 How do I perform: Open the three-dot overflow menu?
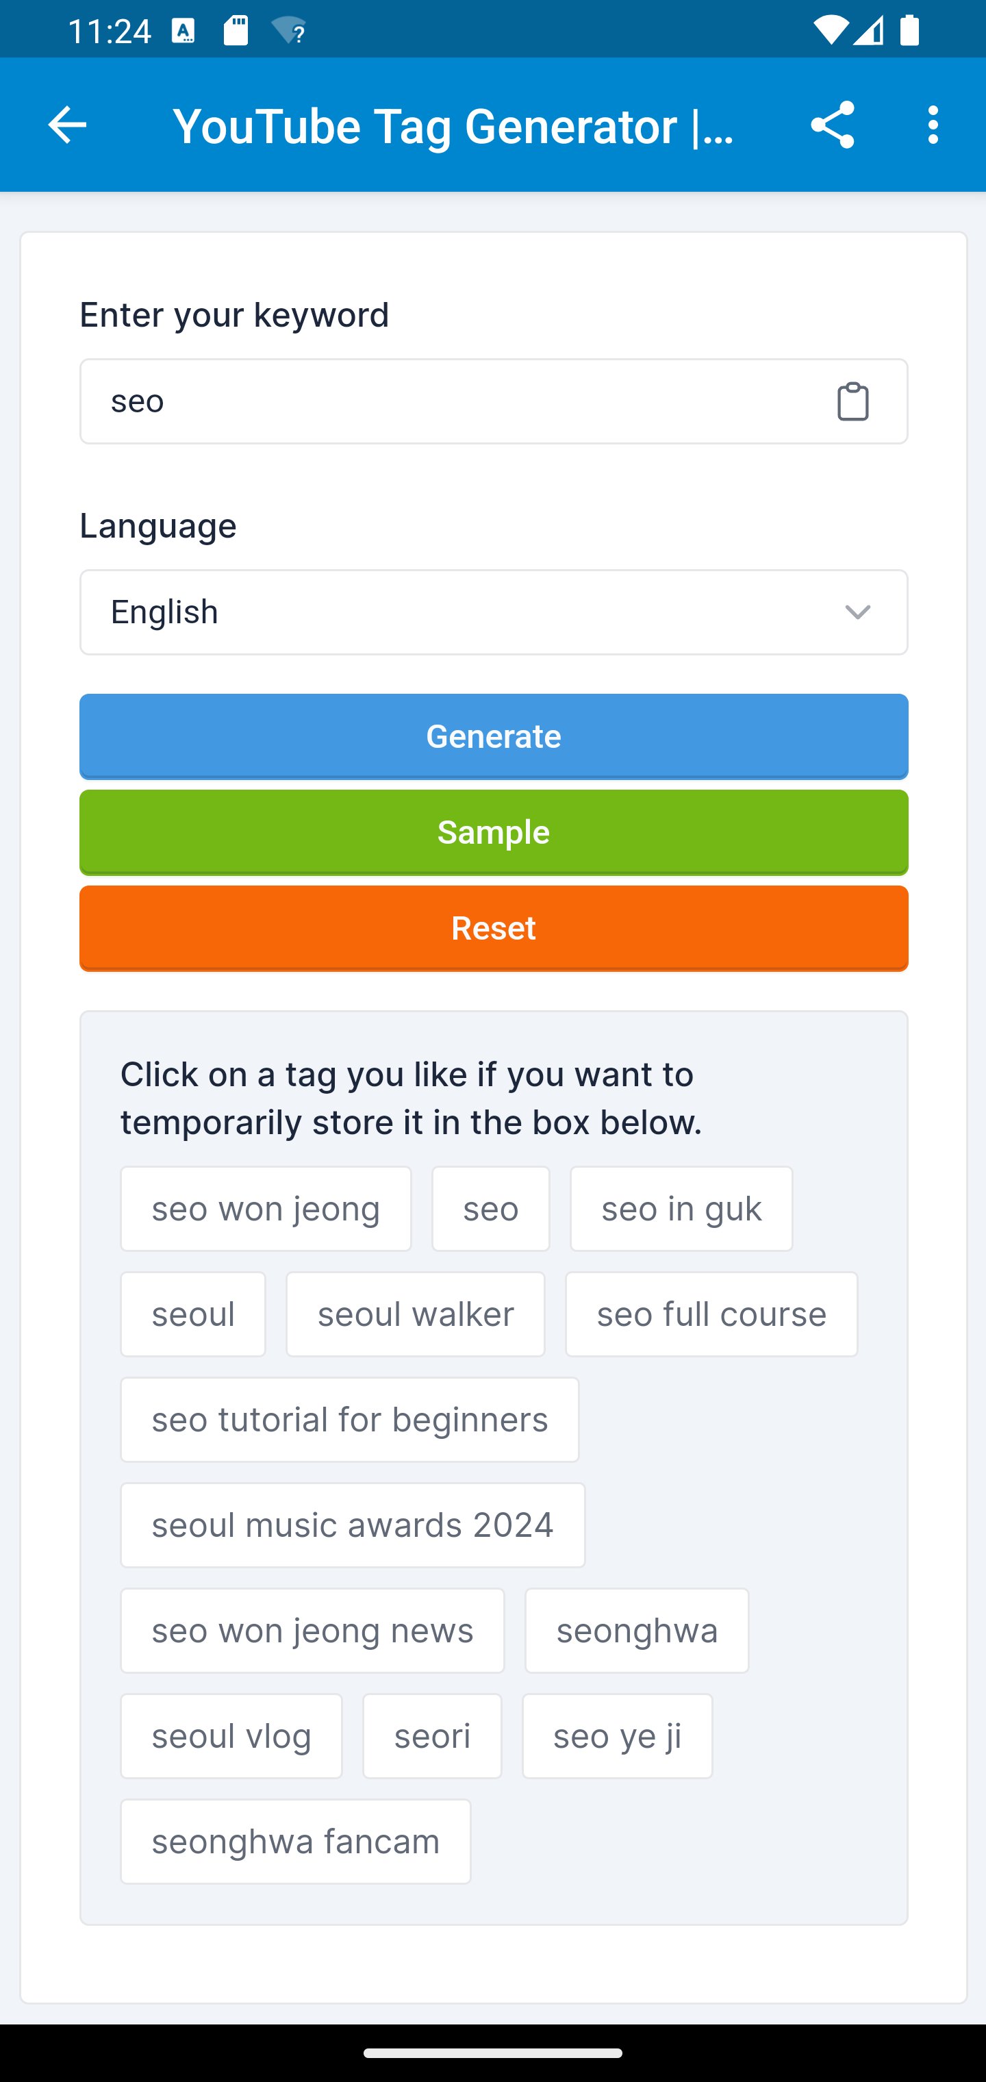[933, 125]
